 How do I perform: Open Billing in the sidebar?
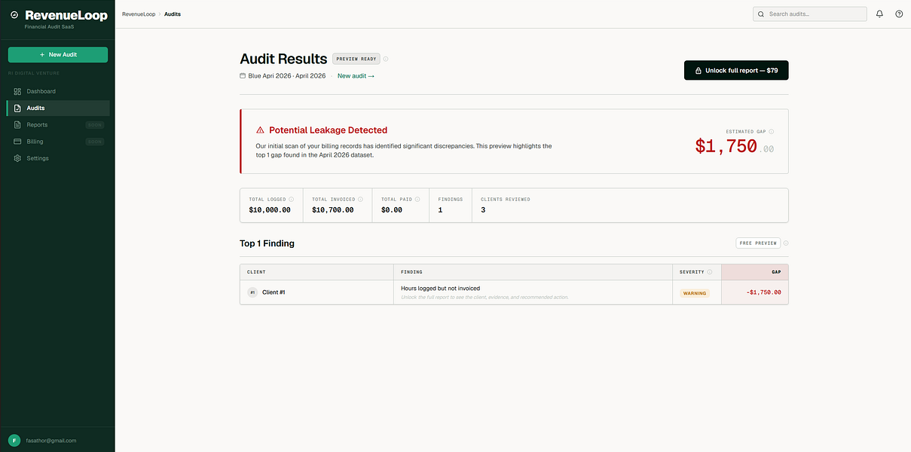click(x=58, y=142)
